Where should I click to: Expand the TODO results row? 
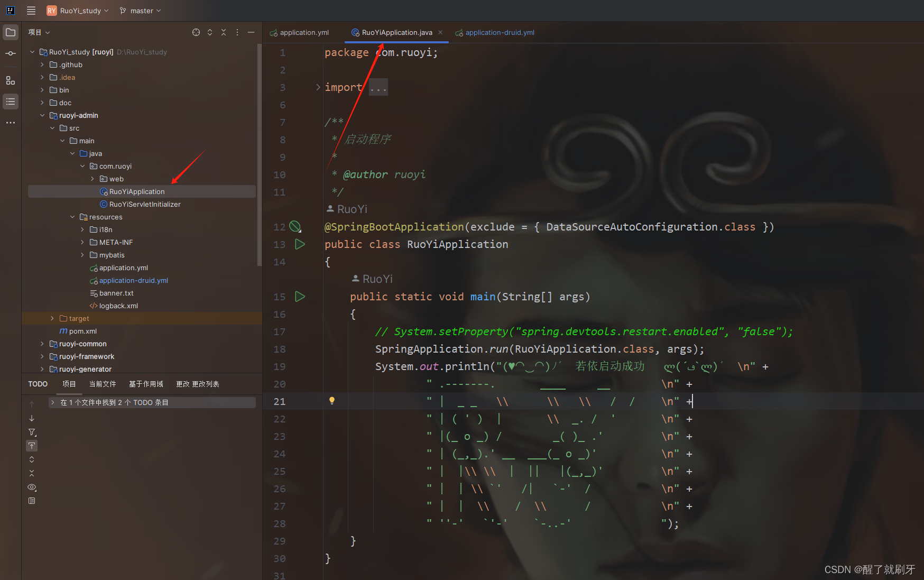click(x=53, y=402)
